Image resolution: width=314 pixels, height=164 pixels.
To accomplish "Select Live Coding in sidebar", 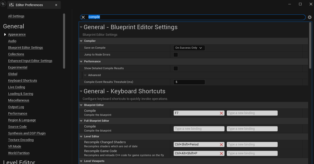I will pyautogui.click(x=17, y=87).
